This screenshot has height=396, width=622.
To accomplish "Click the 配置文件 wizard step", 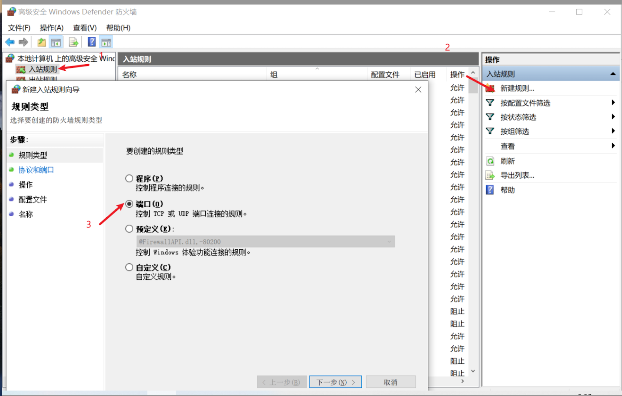I will [x=33, y=199].
